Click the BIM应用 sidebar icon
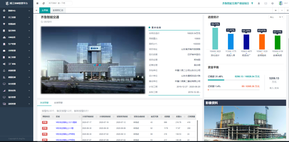 point(4,37)
